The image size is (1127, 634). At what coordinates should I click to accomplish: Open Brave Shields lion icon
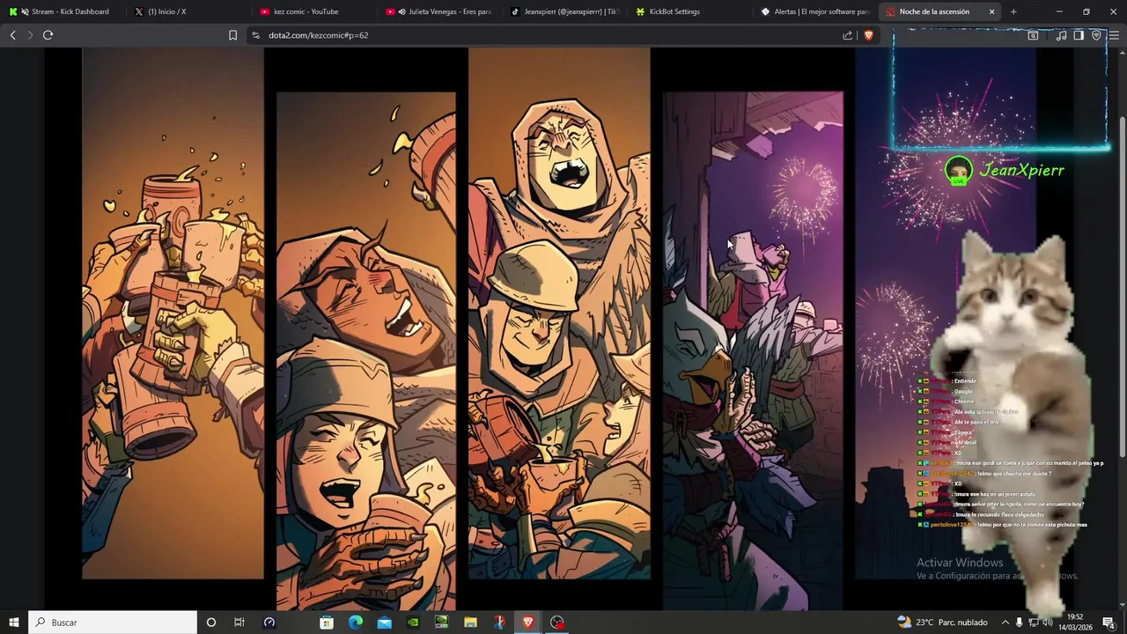[868, 35]
